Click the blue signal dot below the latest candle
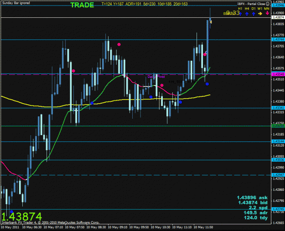The width and height of the screenshot is (285, 231). point(207,84)
